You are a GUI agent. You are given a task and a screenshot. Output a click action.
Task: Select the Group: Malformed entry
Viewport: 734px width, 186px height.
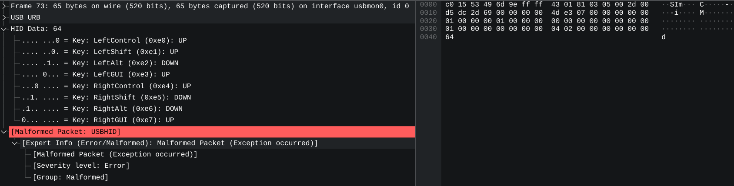click(x=70, y=177)
